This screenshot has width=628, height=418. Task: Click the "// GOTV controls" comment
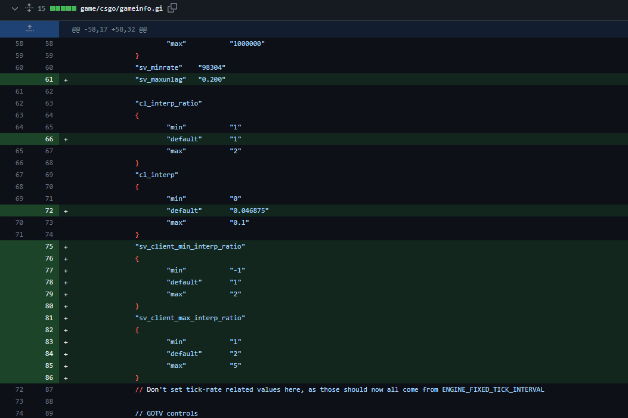click(x=166, y=413)
